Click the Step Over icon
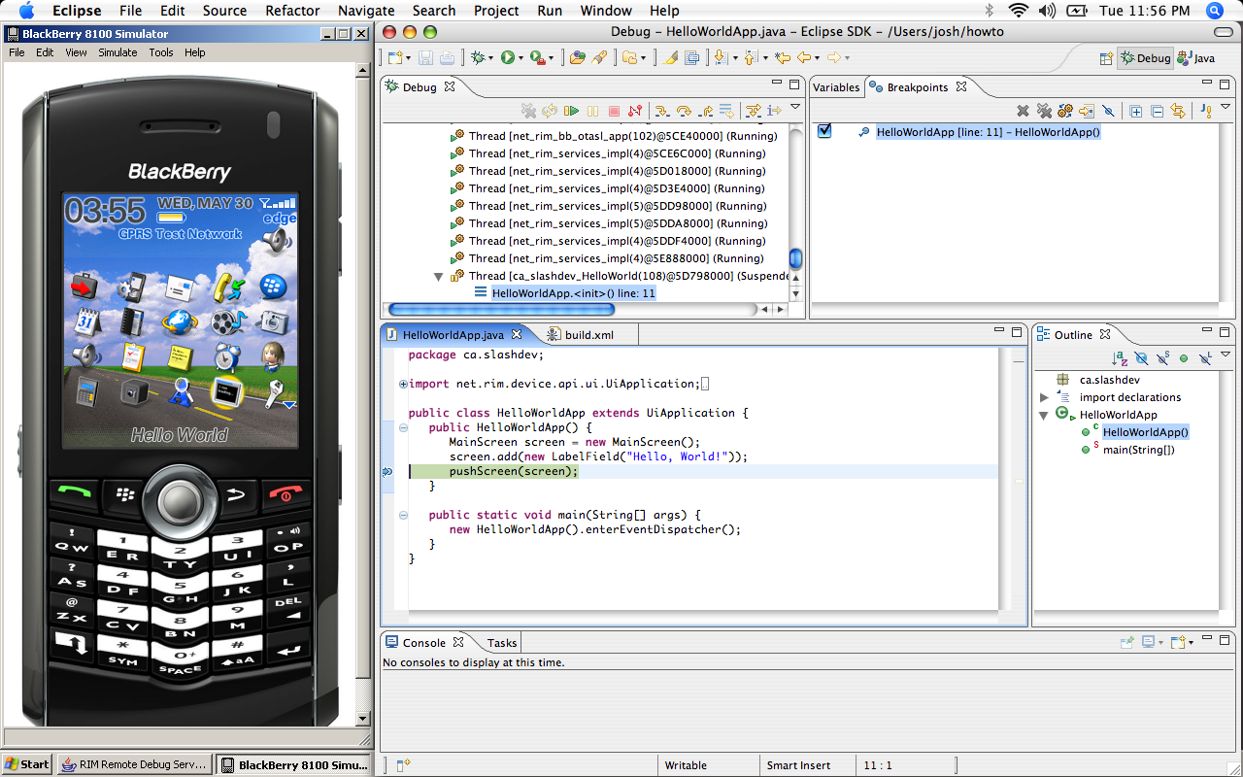The image size is (1243, 777). [x=684, y=111]
